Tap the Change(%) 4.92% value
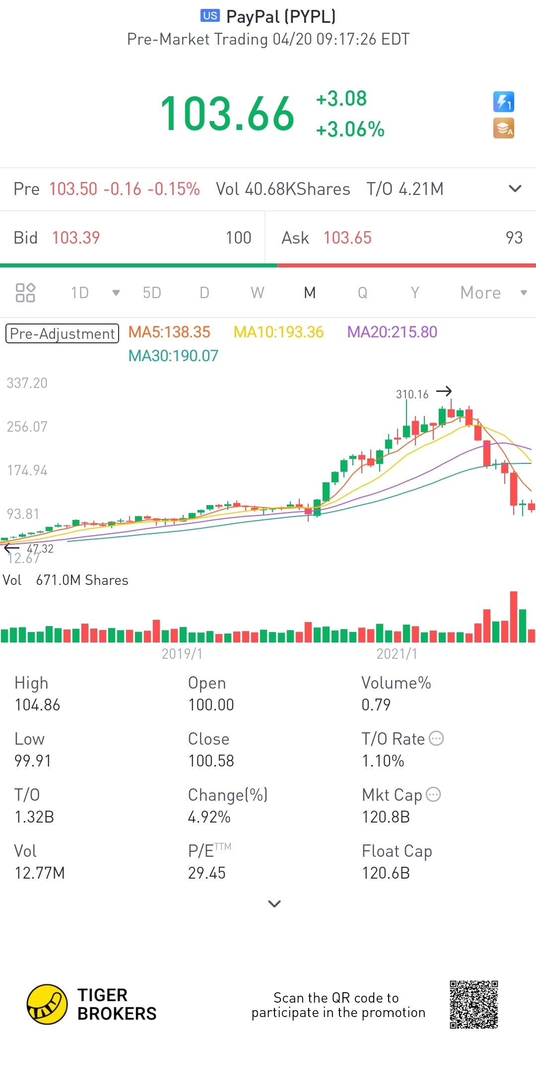The width and height of the screenshot is (536, 1087). [209, 817]
